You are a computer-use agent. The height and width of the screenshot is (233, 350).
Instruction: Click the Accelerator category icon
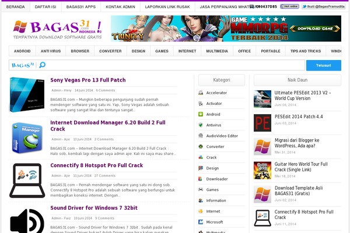201,93
